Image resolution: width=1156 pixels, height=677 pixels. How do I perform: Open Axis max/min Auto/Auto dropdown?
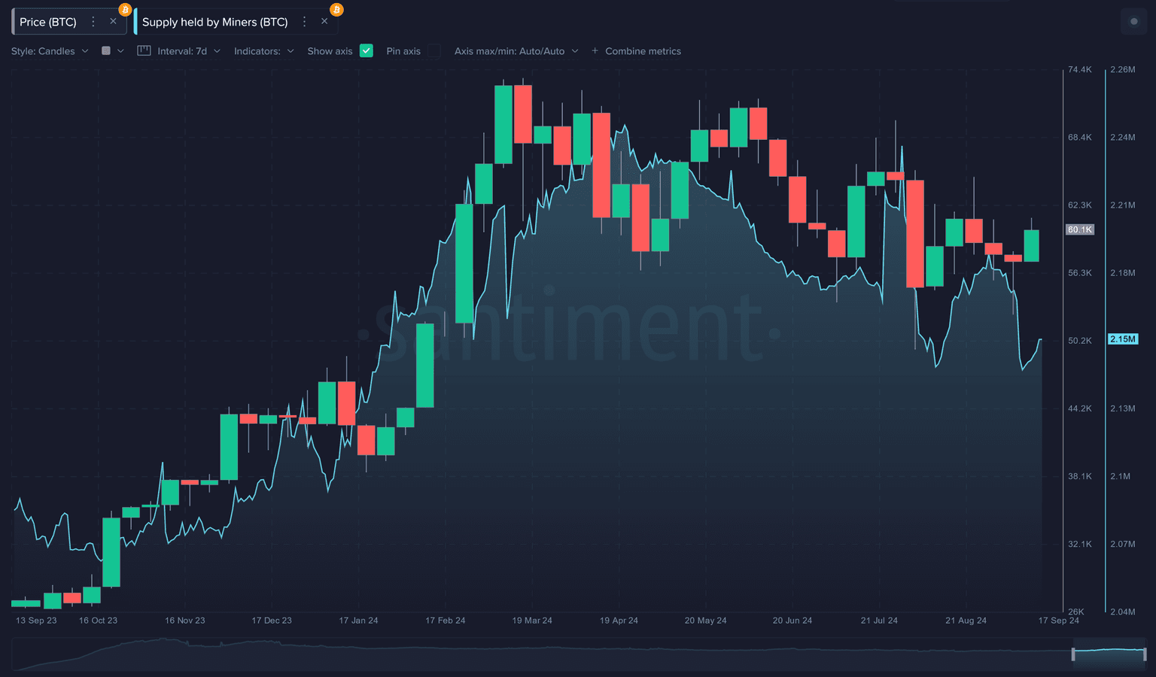click(x=516, y=51)
